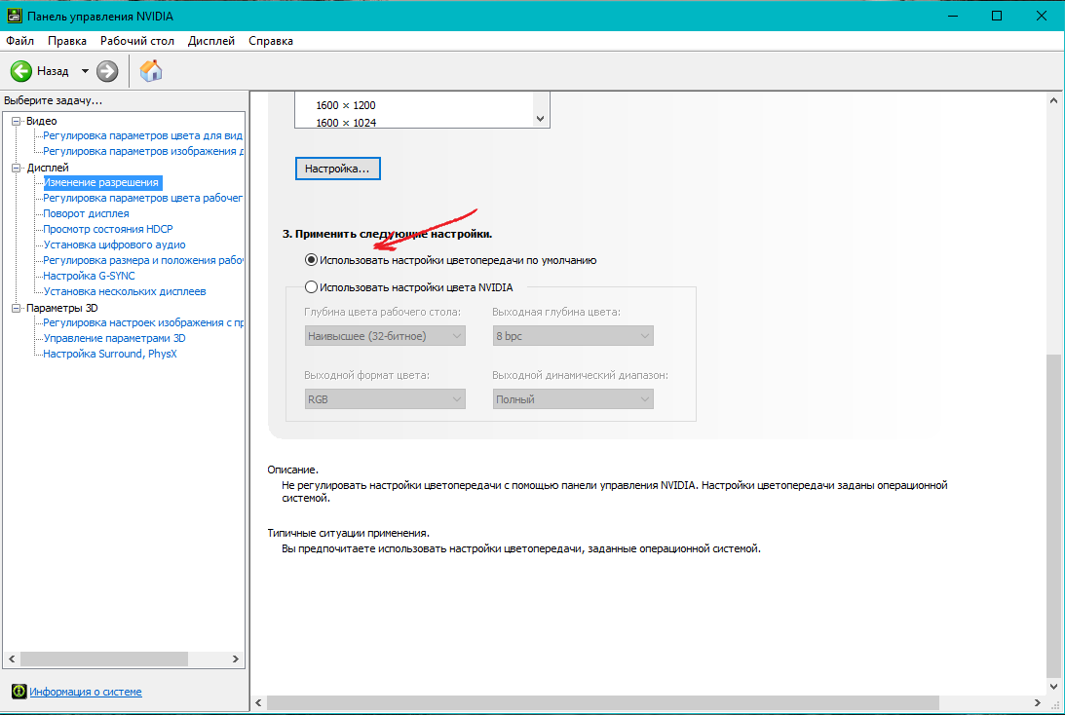
Task: Open Информация о системе link
Action: [86, 692]
